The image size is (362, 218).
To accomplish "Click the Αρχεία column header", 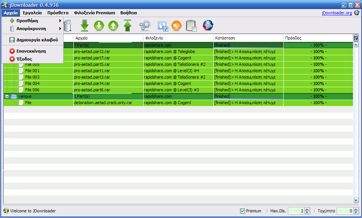I will coord(108,38).
